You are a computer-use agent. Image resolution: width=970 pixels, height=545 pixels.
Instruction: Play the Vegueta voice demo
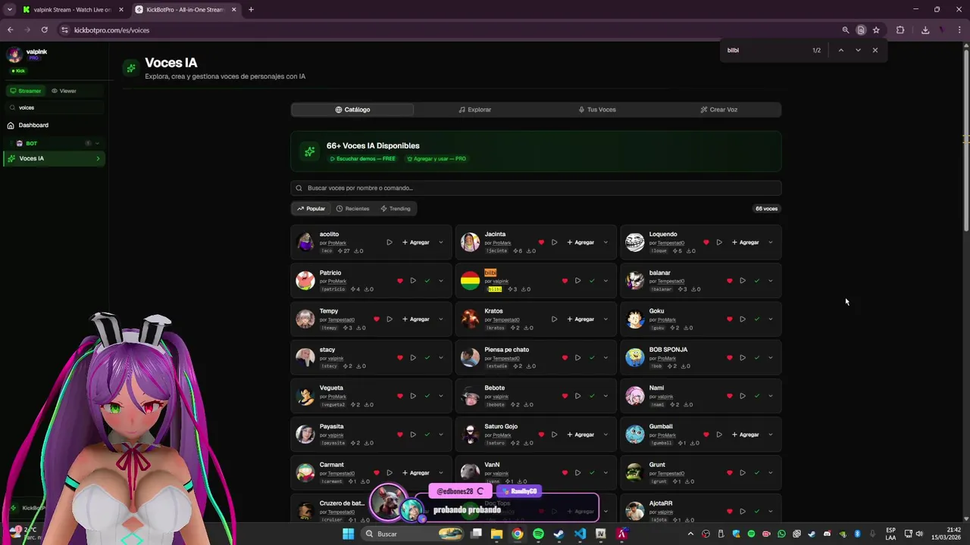coord(413,396)
